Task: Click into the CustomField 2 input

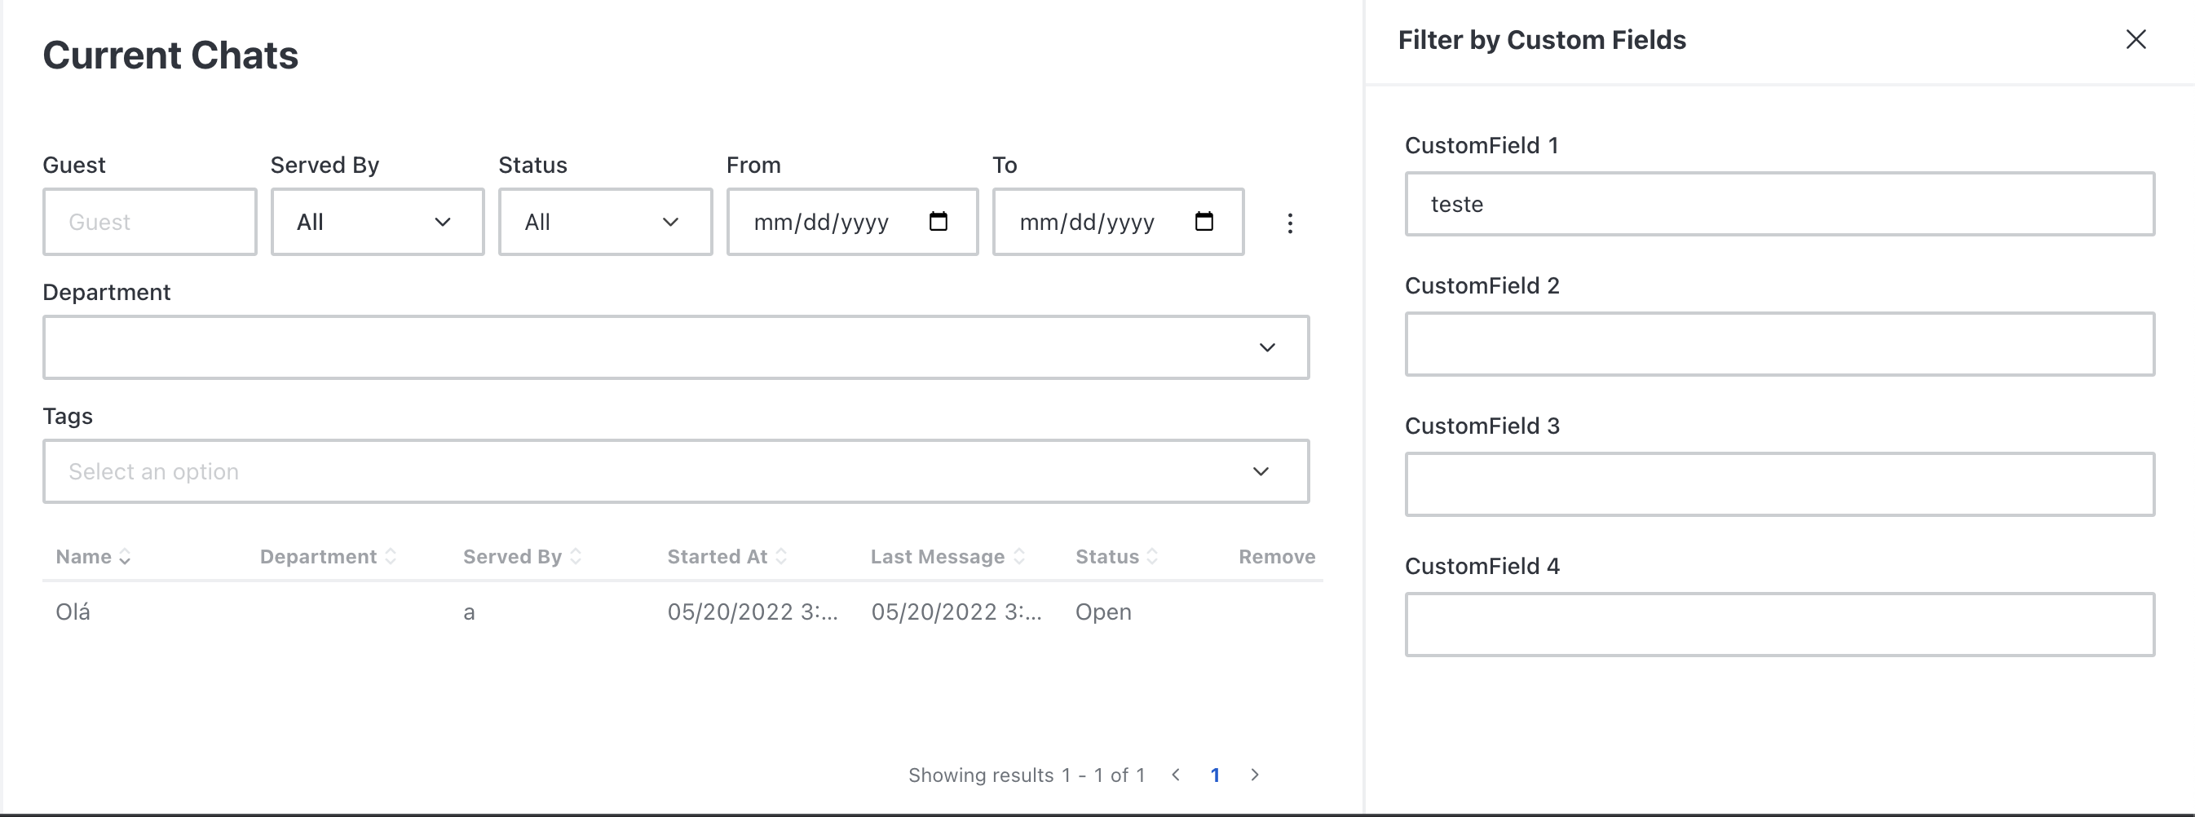Action: coord(1779,344)
